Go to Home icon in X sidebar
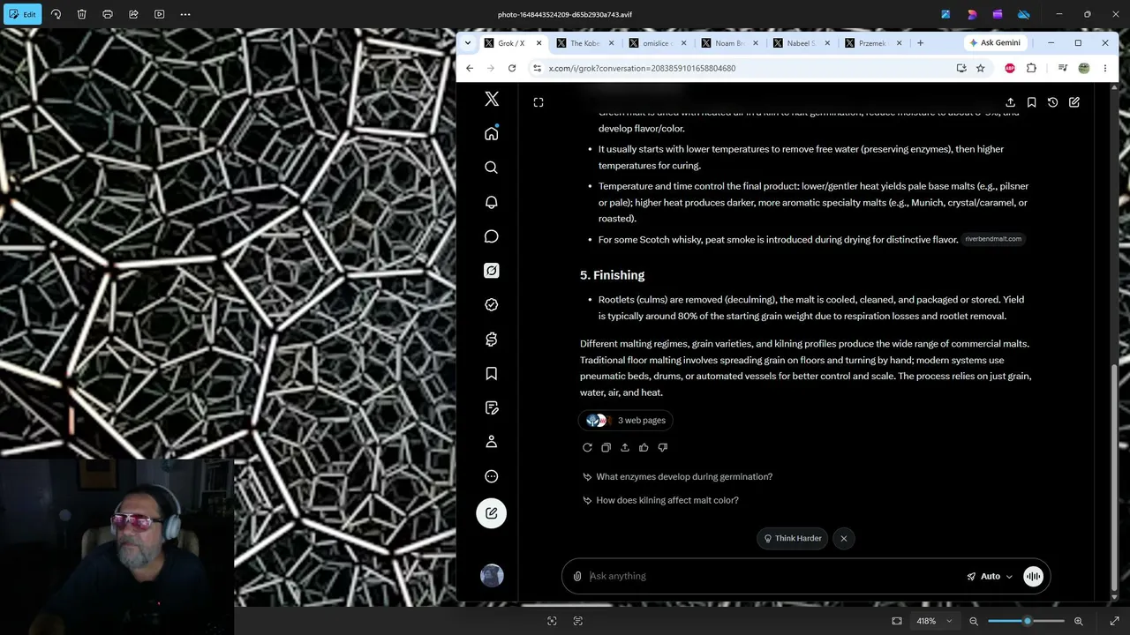This screenshot has height=635, width=1130. pos(492,133)
